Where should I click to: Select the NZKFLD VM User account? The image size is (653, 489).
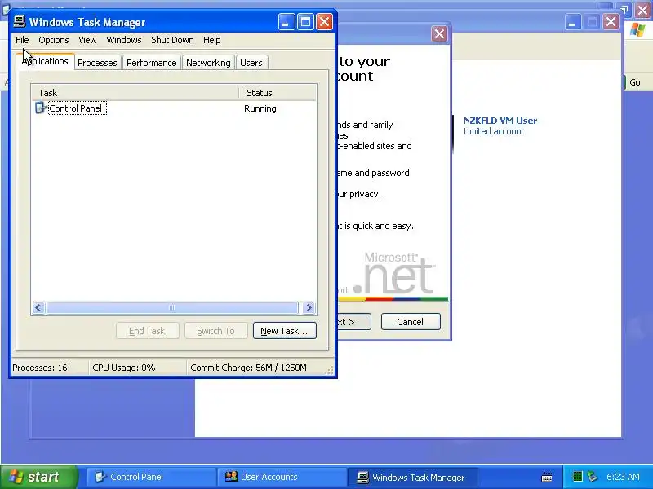(500, 121)
